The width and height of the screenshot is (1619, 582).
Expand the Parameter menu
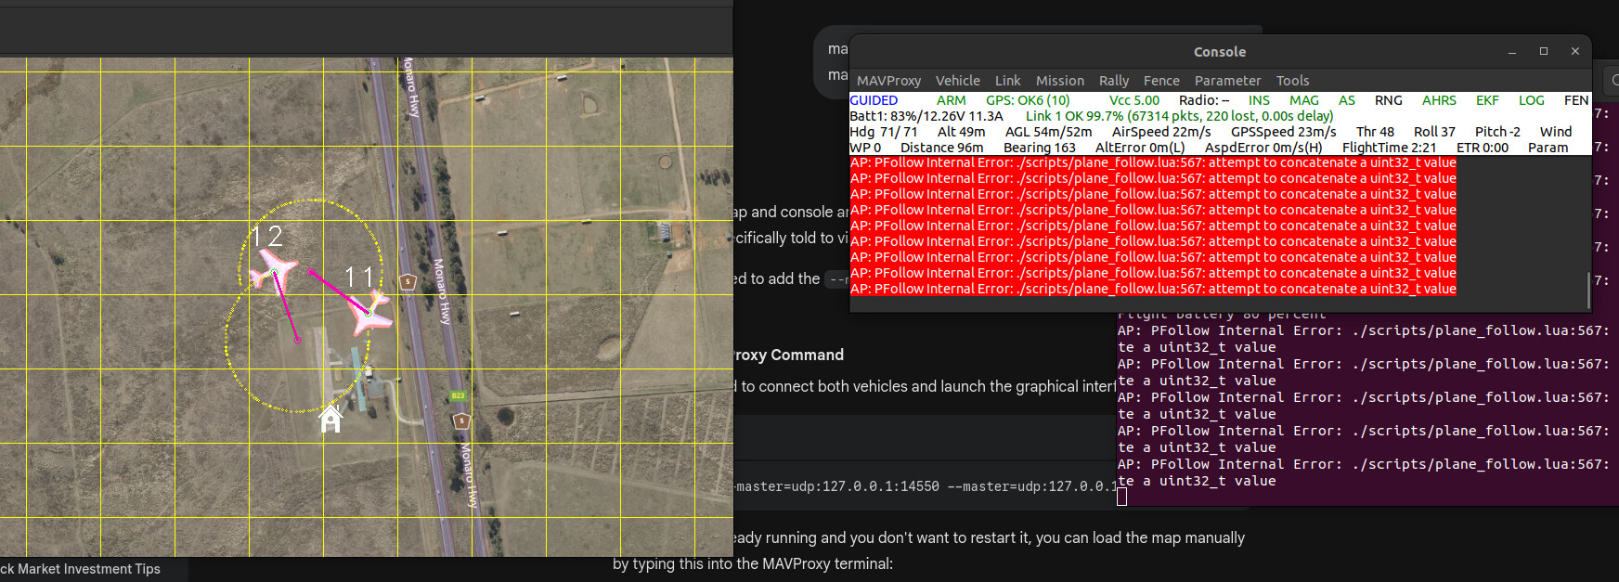pos(1227,81)
